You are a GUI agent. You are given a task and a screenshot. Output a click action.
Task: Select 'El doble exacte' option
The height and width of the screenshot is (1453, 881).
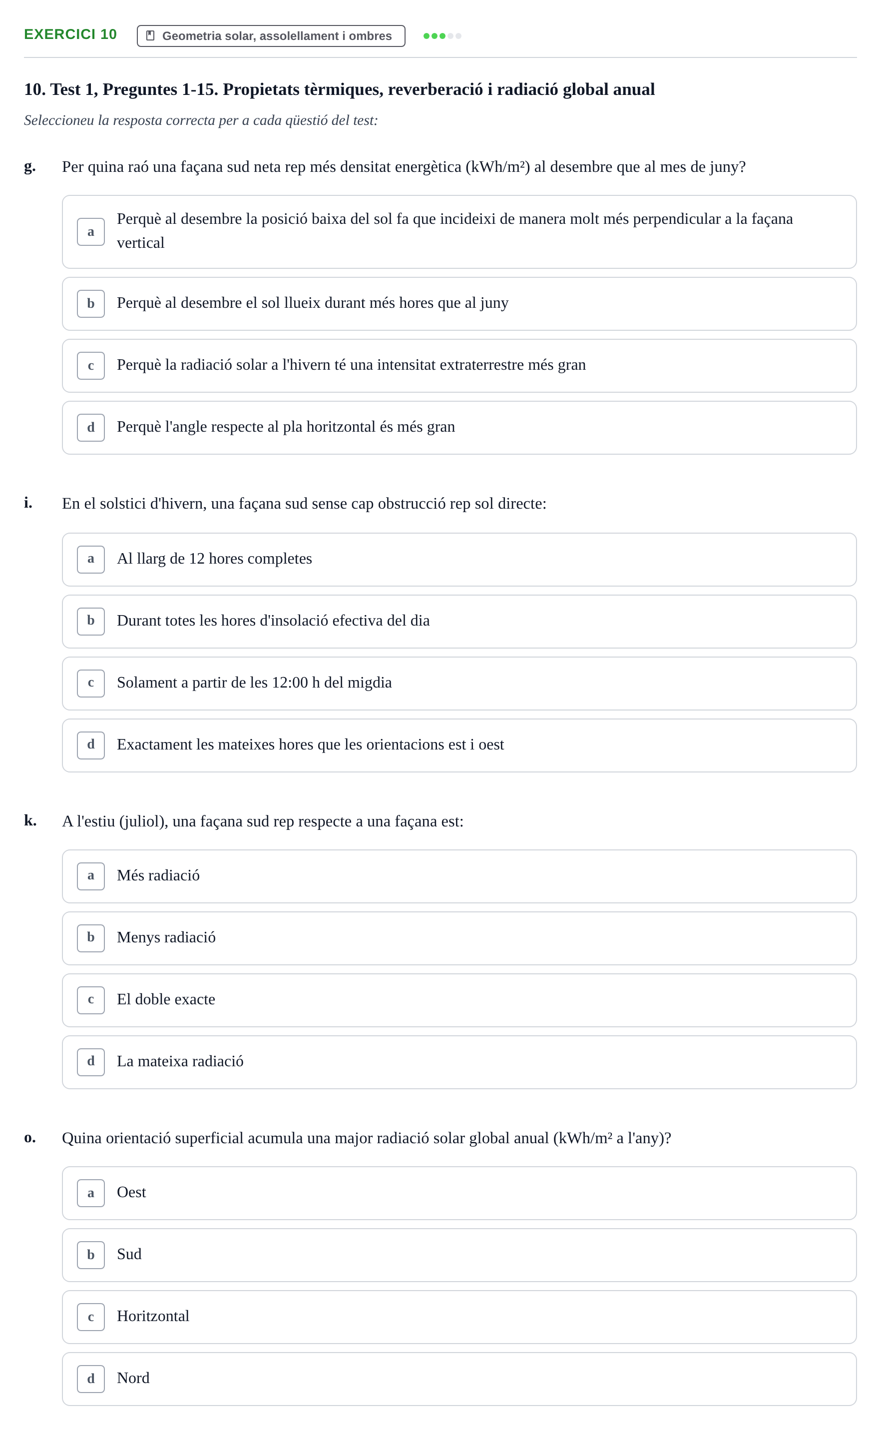(459, 1000)
